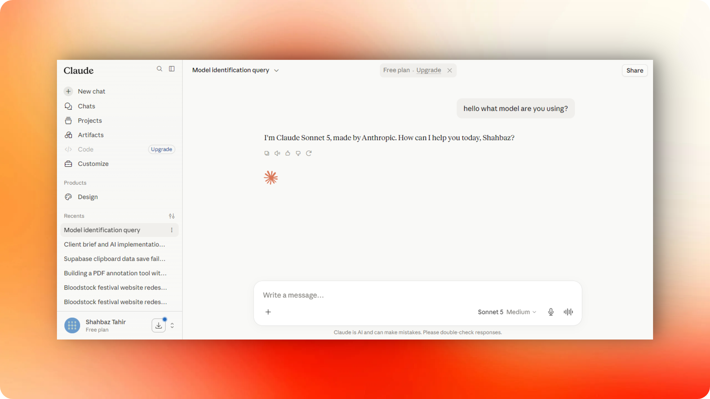Read the response aloud with speaker icon

click(277, 153)
